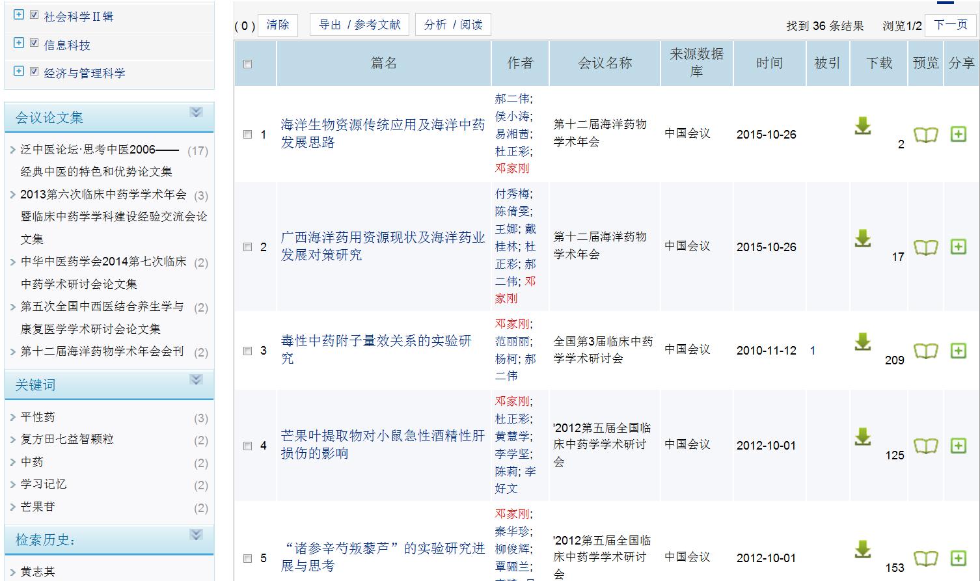
Task: Go to 下一页 of results
Action: click(951, 25)
